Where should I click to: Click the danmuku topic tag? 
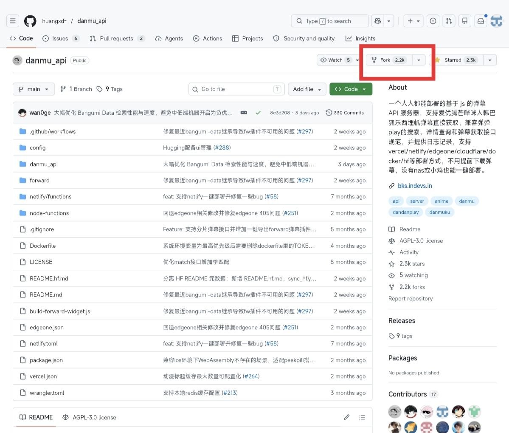click(x=439, y=212)
